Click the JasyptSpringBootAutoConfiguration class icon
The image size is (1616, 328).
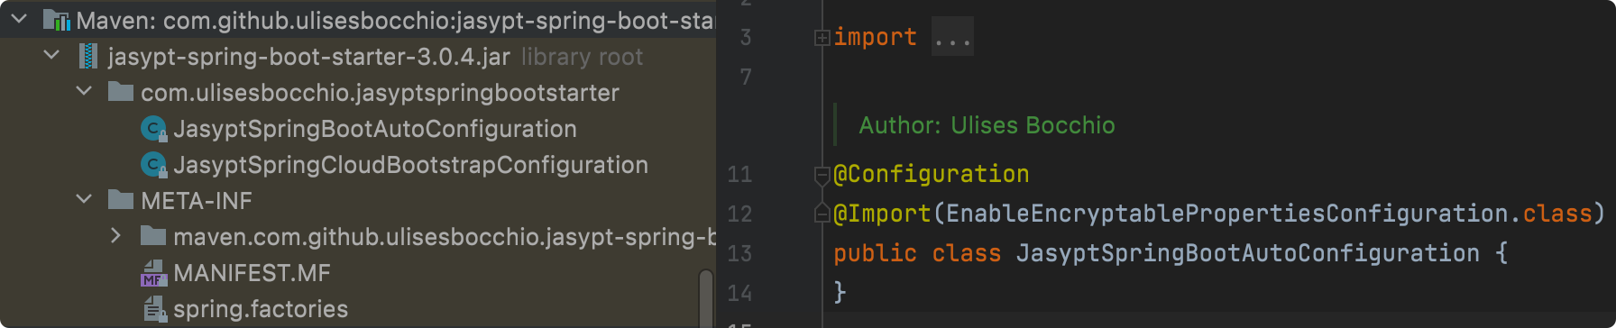154,129
